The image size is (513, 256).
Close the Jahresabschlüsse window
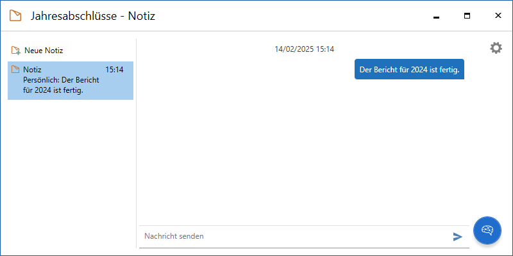pyautogui.click(x=498, y=16)
